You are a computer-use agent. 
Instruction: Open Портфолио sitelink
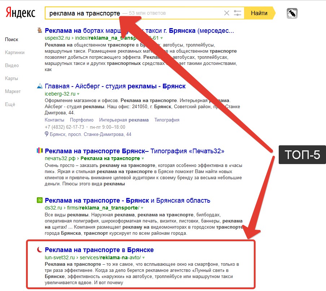point(82,120)
